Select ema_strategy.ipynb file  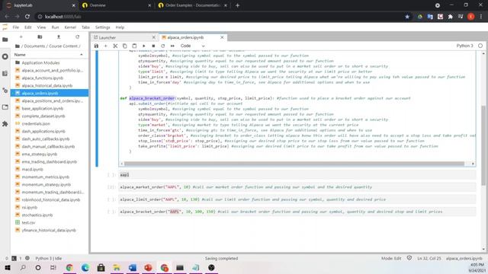50,154
